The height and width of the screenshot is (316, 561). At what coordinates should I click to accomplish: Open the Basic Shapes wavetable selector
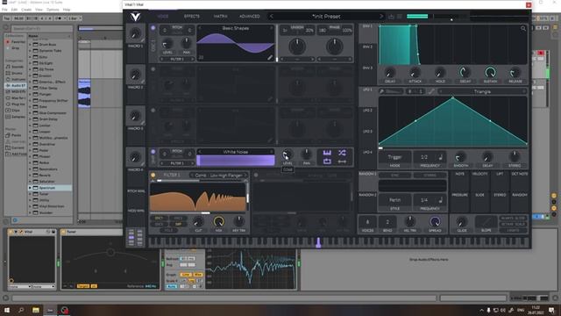tap(236, 28)
